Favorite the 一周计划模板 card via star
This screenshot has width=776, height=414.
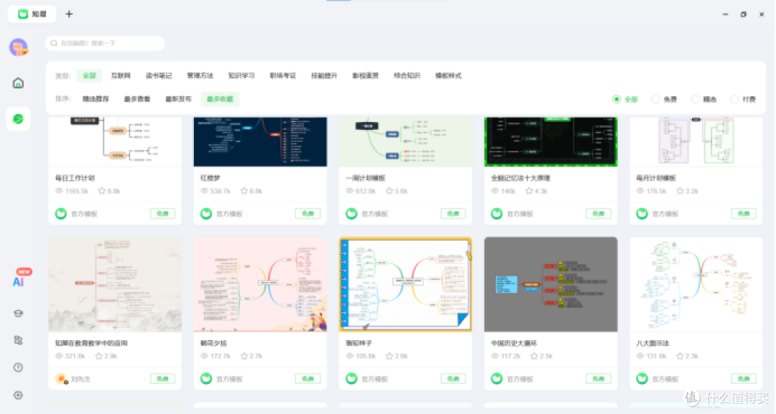tap(389, 191)
